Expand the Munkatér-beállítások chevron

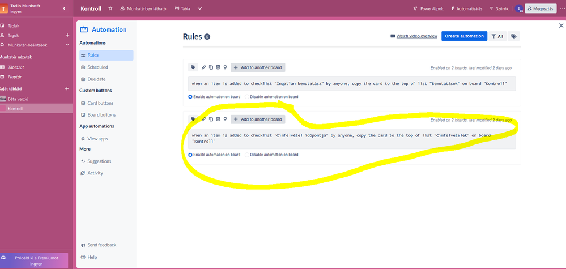(67, 45)
